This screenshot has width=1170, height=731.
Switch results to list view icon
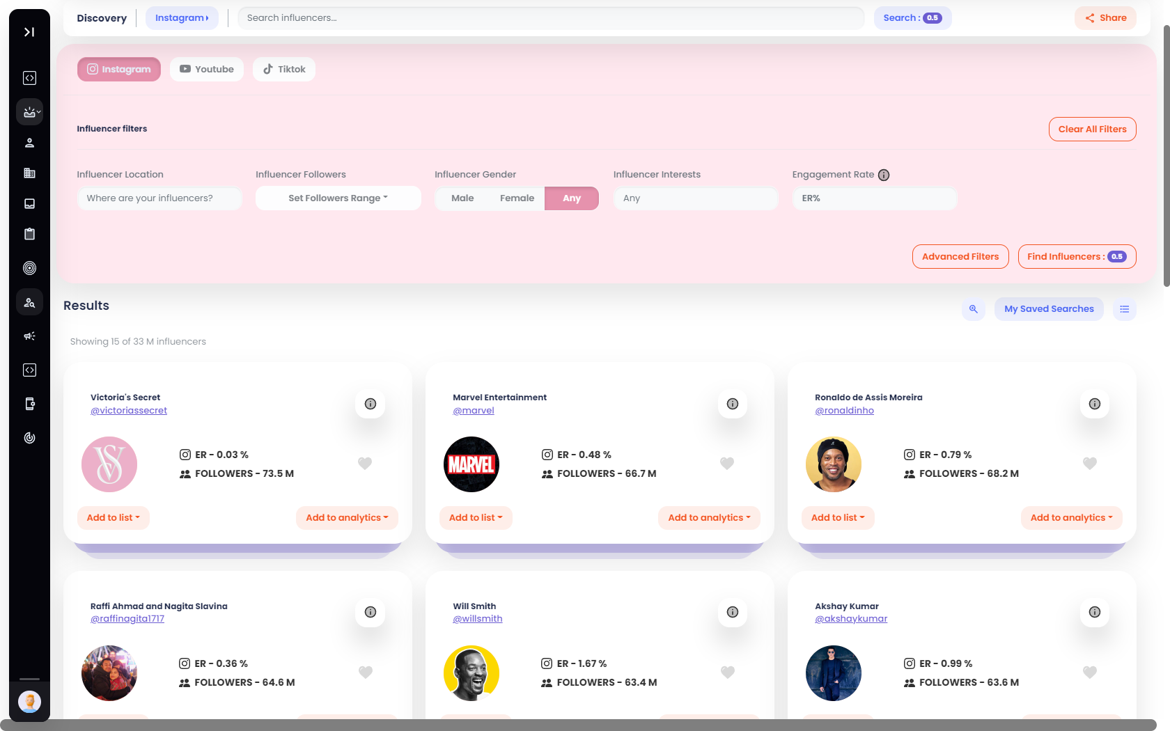1125,309
